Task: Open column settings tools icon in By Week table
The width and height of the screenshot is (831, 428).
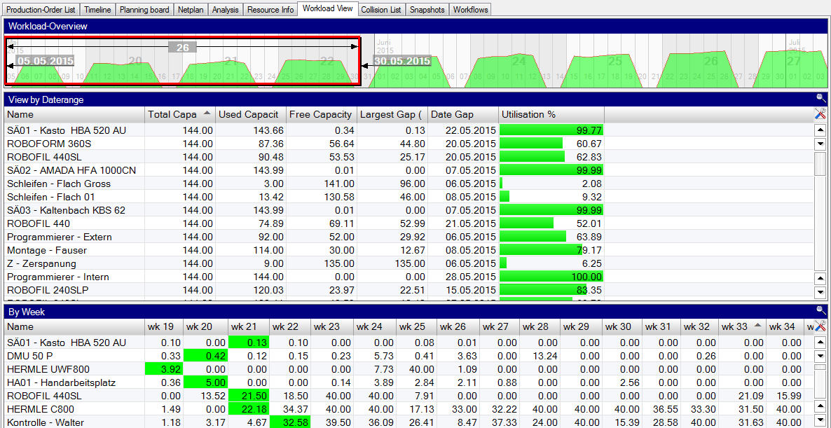Action: tap(820, 326)
